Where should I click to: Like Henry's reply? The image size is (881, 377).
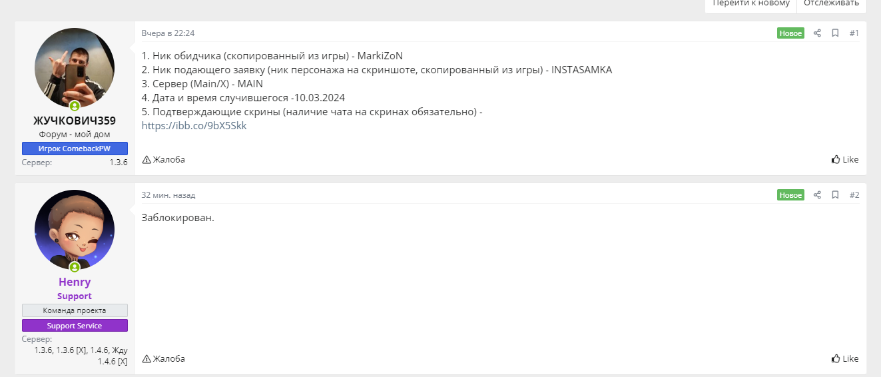point(845,359)
